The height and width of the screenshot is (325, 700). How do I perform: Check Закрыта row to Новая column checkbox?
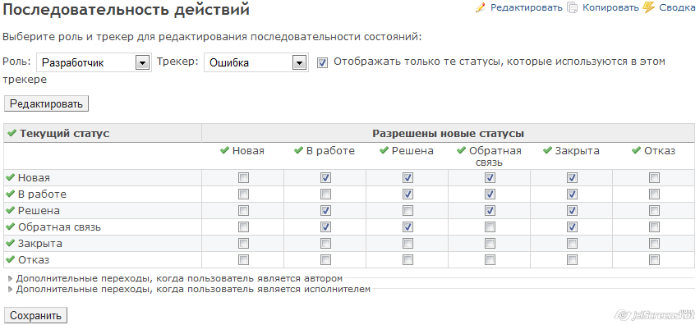coord(243,244)
